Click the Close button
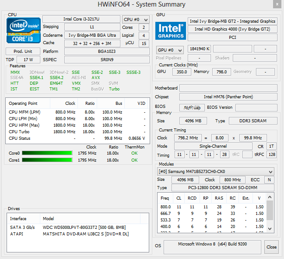Screen dimensions: 284x259 [x=271, y=247]
